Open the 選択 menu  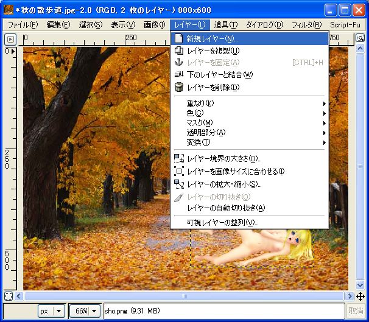coord(91,25)
